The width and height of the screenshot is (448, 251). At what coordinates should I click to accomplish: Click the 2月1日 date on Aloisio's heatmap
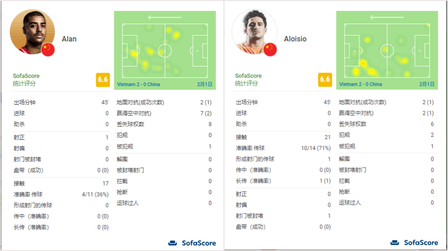[427, 84]
